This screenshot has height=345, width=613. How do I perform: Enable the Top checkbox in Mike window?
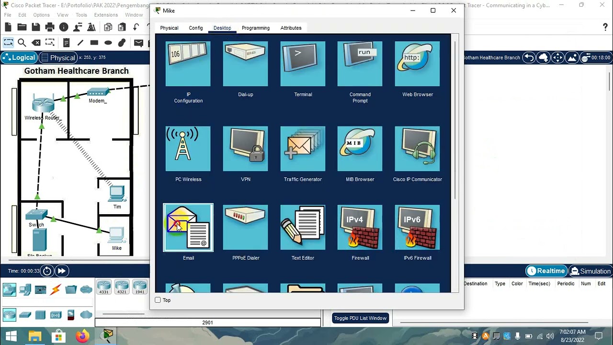[158, 300]
